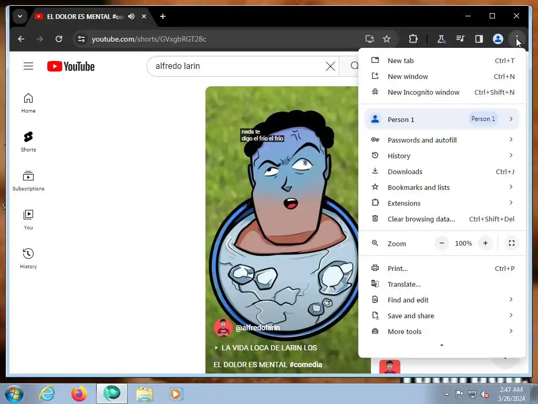
Task: Open Shorts in the YouTube sidebar
Action: (28, 142)
